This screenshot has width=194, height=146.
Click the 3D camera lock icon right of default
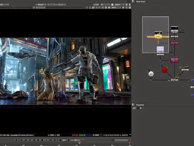(x=127, y=5)
